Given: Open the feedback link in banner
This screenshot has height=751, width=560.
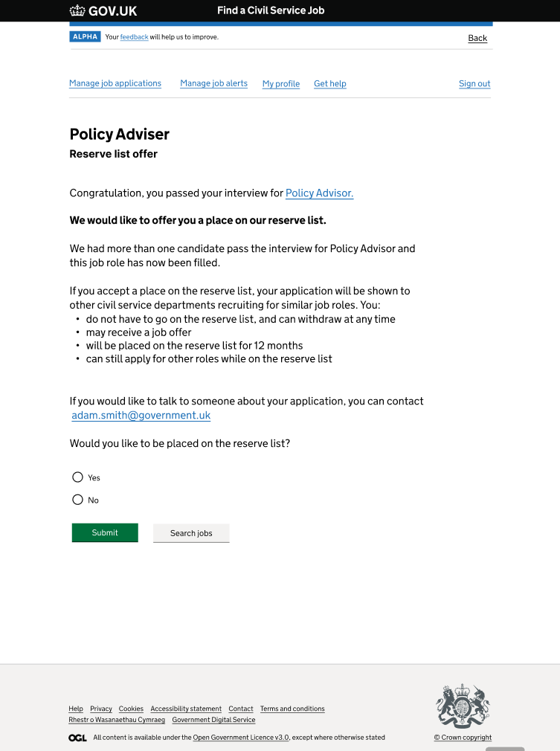Looking at the screenshot, I should pos(134,37).
